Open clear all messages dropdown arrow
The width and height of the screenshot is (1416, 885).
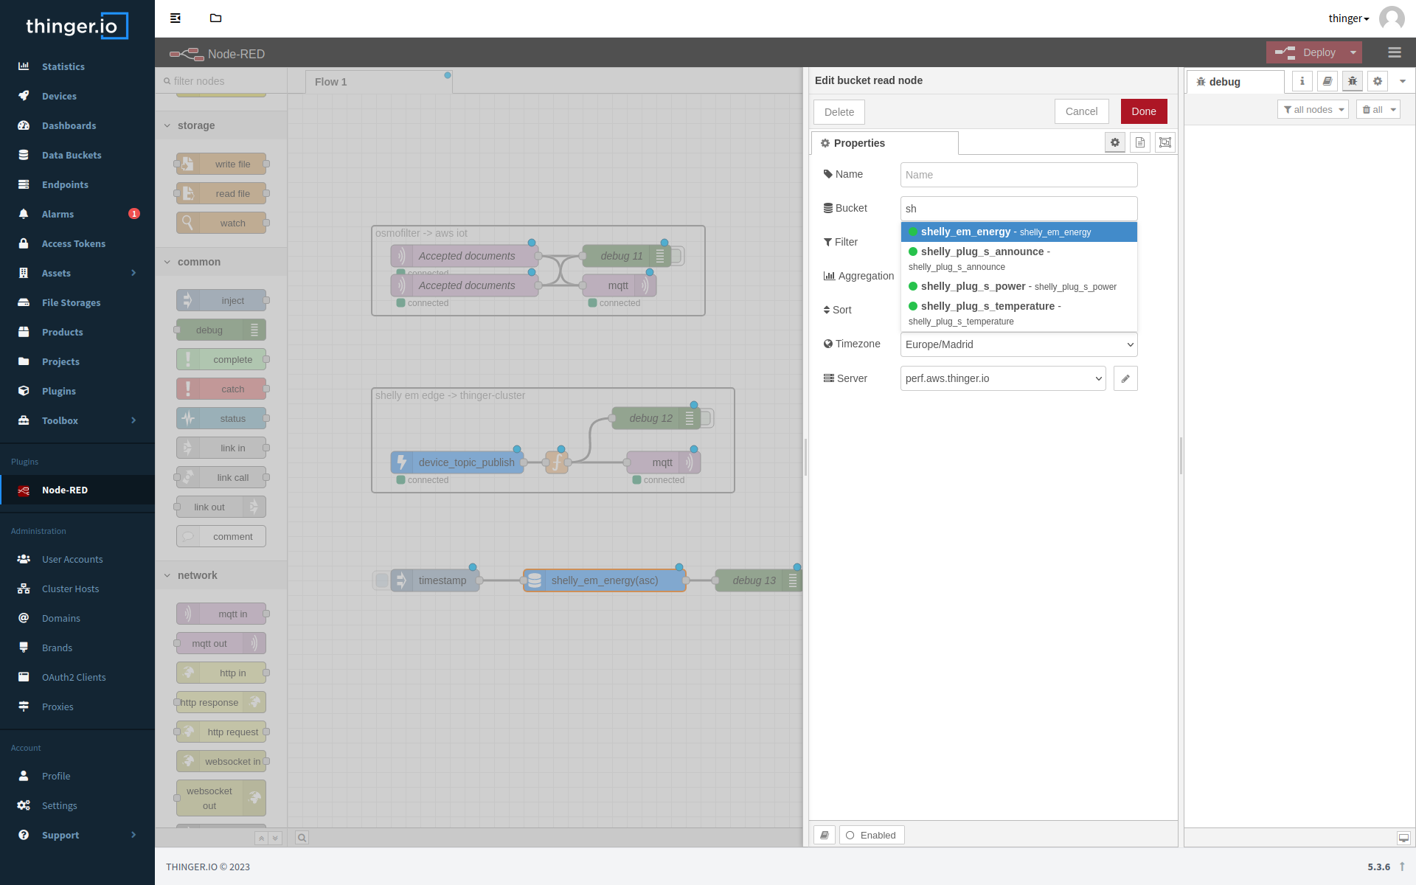point(1393,110)
